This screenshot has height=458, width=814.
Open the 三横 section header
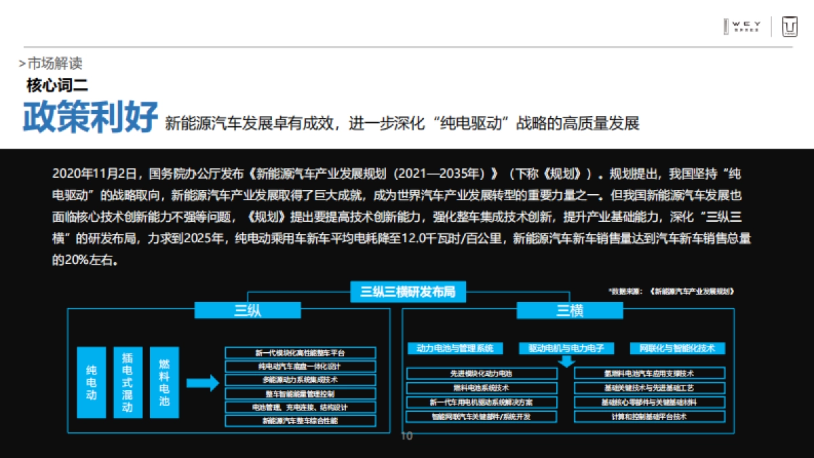[x=570, y=310]
